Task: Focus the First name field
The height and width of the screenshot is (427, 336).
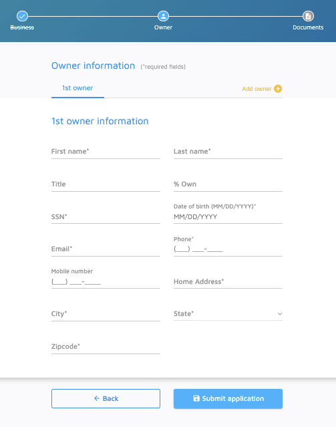Action: click(106, 152)
